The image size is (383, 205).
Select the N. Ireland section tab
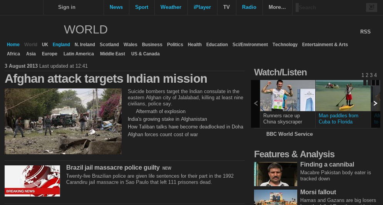click(x=85, y=45)
